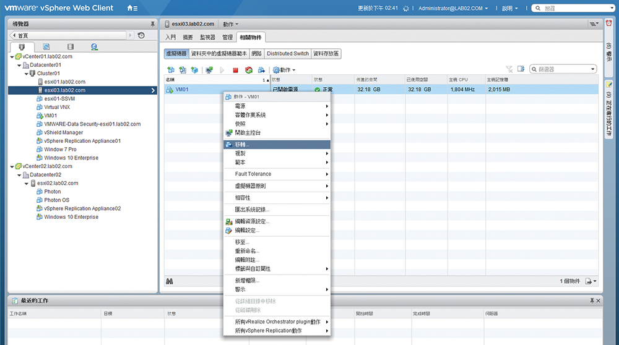619x345 pixels.
Task: Click restart guest toolbar icon
Action: click(x=249, y=70)
